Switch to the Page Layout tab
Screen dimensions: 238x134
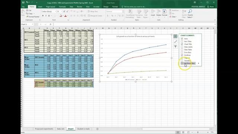(51, 7)
